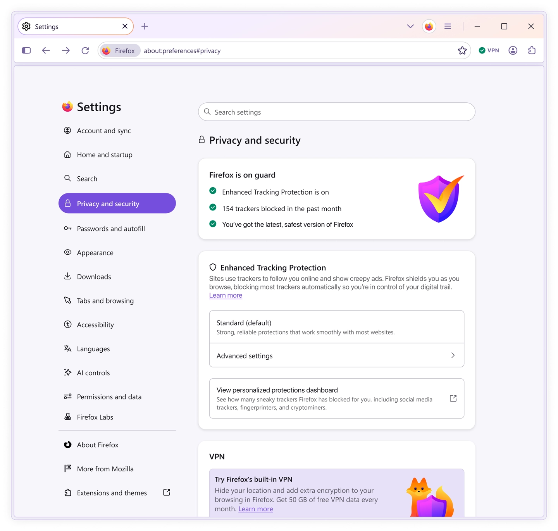Click the Firefox identity badge in address bar
This screenshot has width=558, height=531.
(119, 51)
